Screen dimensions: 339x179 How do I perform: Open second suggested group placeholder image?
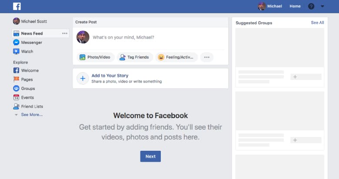[280, 111]
